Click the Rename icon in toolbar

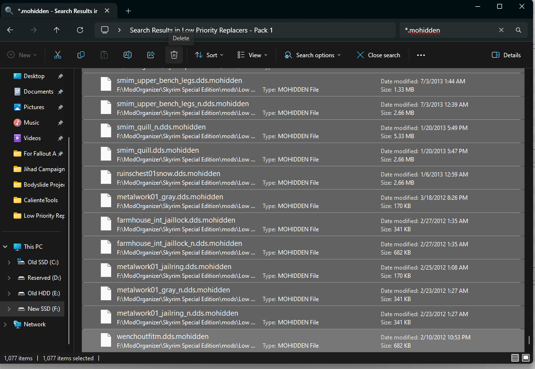(127, 55)
